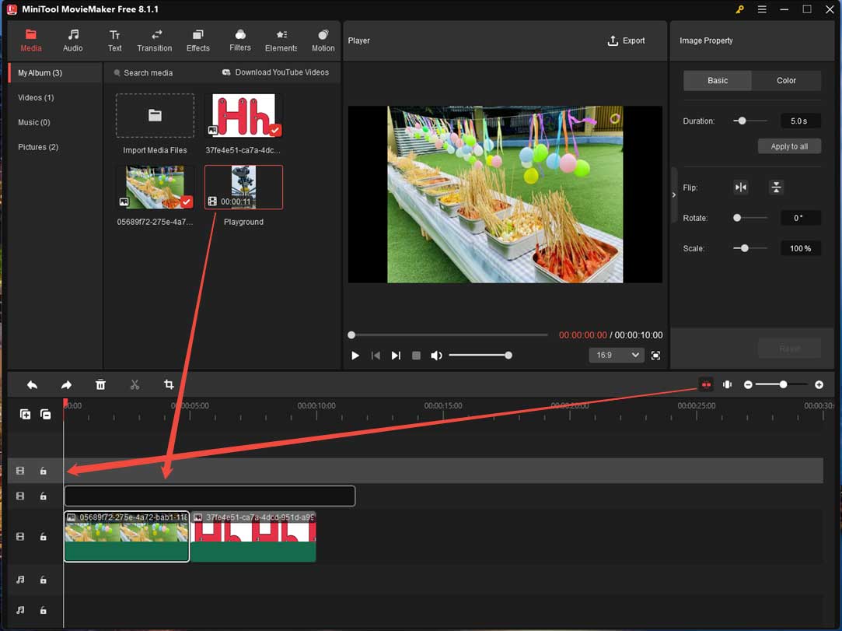
Task: Lock the video track
Action: point(44,536)
